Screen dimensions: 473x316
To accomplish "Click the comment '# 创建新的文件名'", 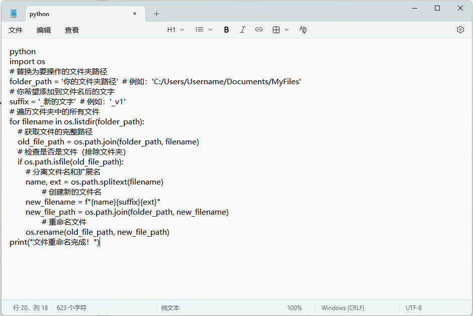I will click(71, 192).
